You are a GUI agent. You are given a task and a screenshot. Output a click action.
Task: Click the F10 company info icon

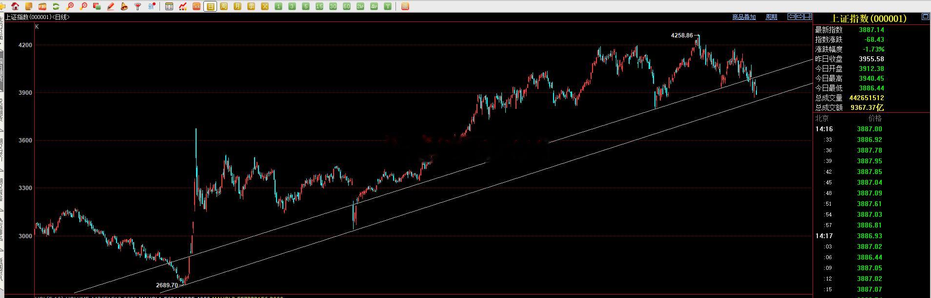[42, 6]
